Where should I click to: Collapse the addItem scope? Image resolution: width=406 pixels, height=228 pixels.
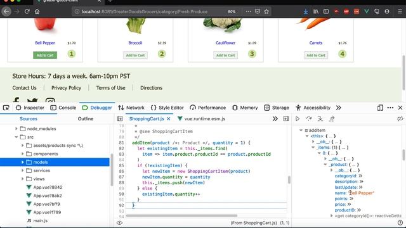(x=301, y=130)
